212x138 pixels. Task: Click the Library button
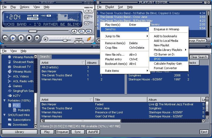20,132
